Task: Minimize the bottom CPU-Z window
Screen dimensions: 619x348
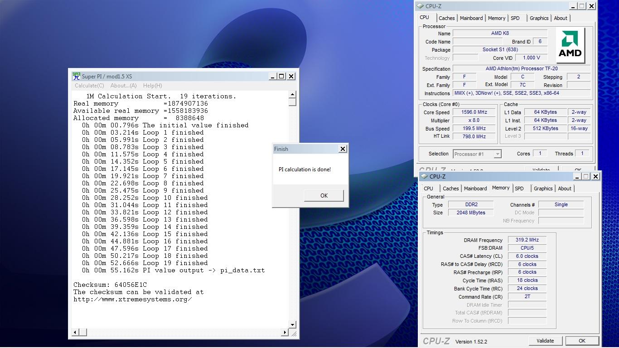Action: [577, 176]
